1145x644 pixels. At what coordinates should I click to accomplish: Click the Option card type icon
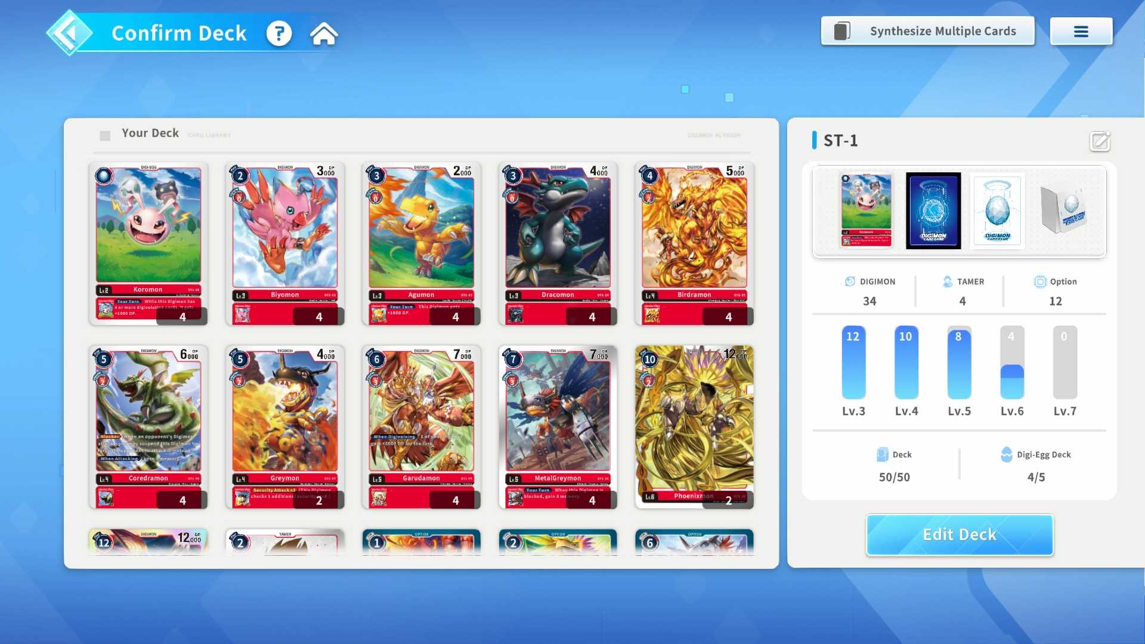point(1040,281)
